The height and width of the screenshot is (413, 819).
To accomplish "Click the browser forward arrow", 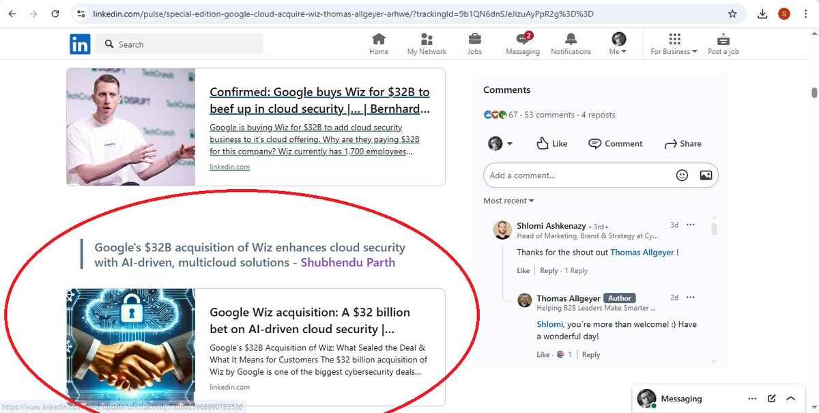I will pos(34,14).
